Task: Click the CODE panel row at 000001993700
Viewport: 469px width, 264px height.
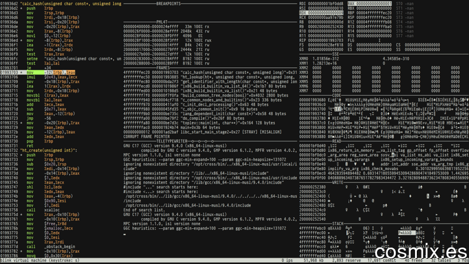Action: 384,109
